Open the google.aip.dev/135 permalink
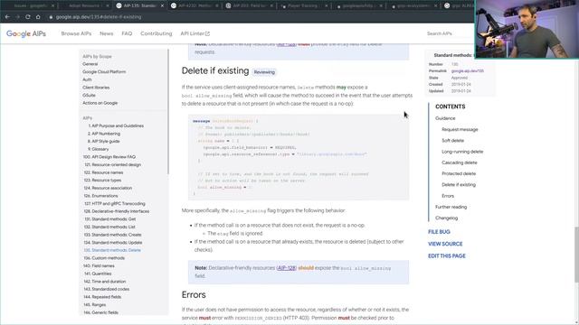This screenshot has width=579, height=325. pyautogui.click(x=468, y=70)
